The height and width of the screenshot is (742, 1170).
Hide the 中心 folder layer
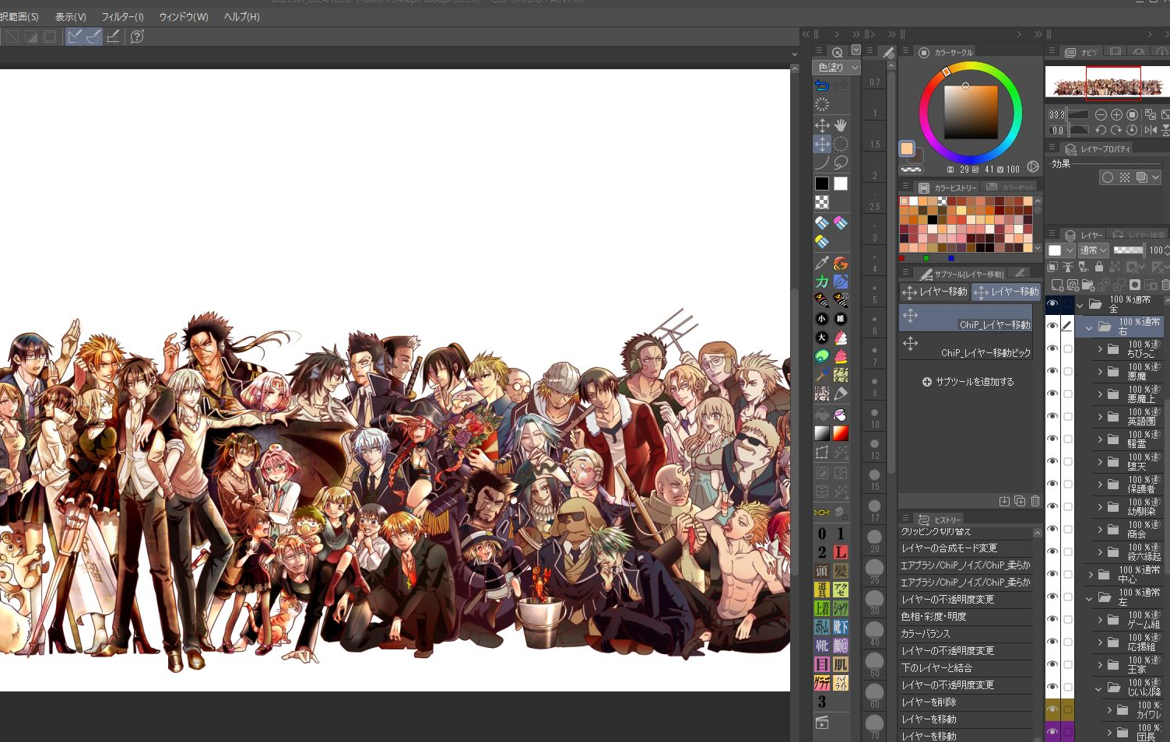(x=1052, y=574)
